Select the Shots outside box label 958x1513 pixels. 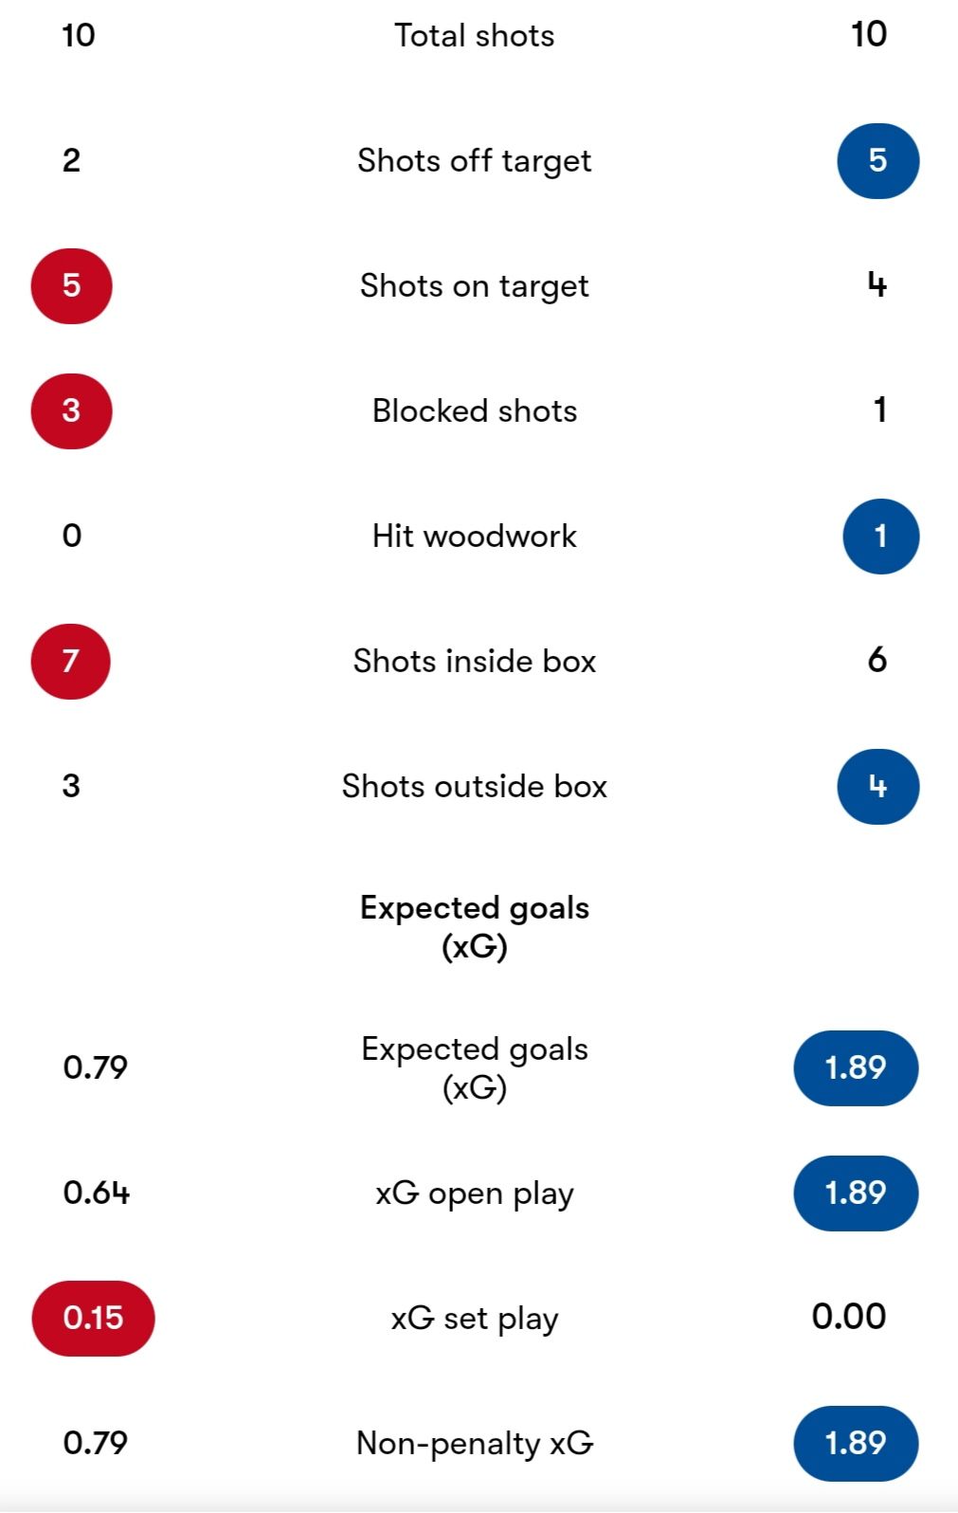tap(475, 787)
